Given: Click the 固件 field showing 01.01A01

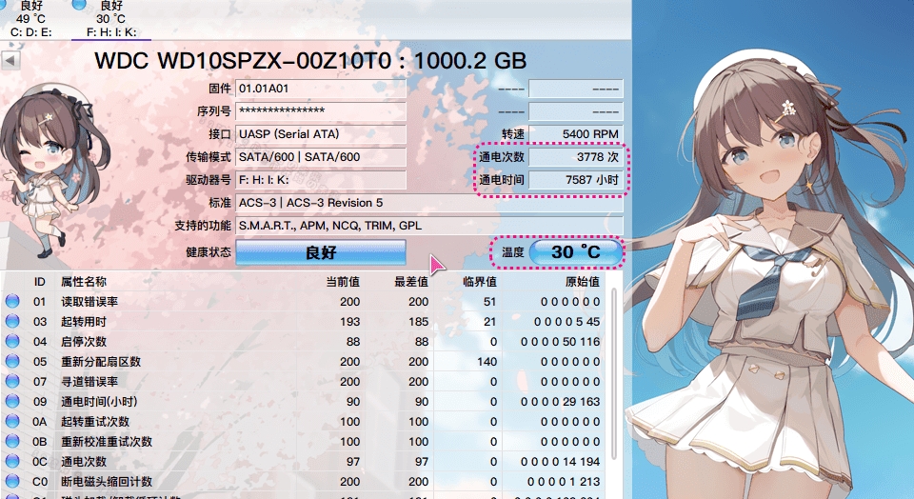Looking at the screenshot, I should 321,89.
